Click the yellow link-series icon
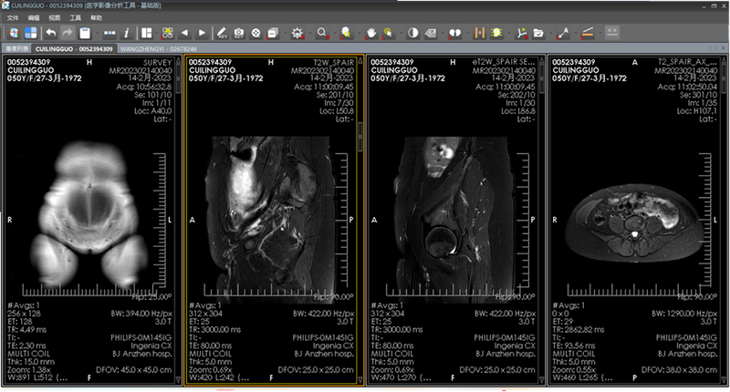This screenshot has height=392, width=730. coord(167,33)
